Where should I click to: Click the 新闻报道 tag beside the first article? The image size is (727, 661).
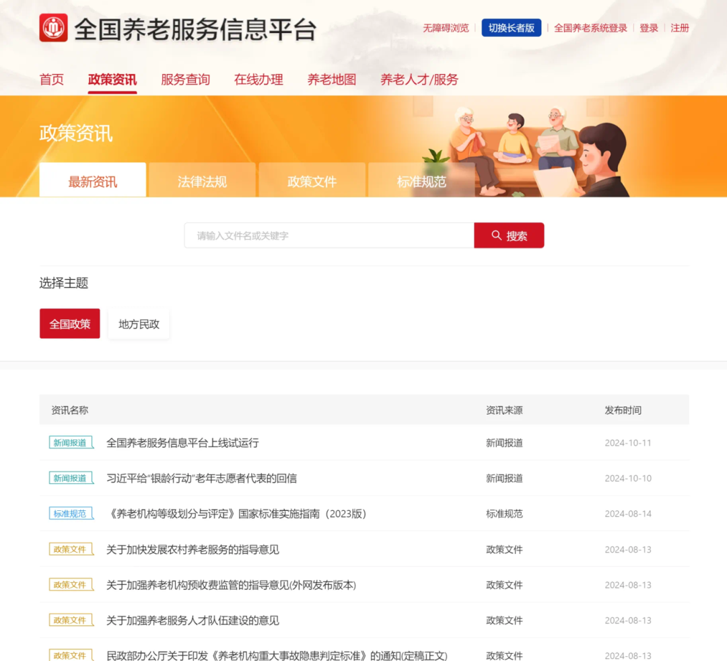coord(71,442)
